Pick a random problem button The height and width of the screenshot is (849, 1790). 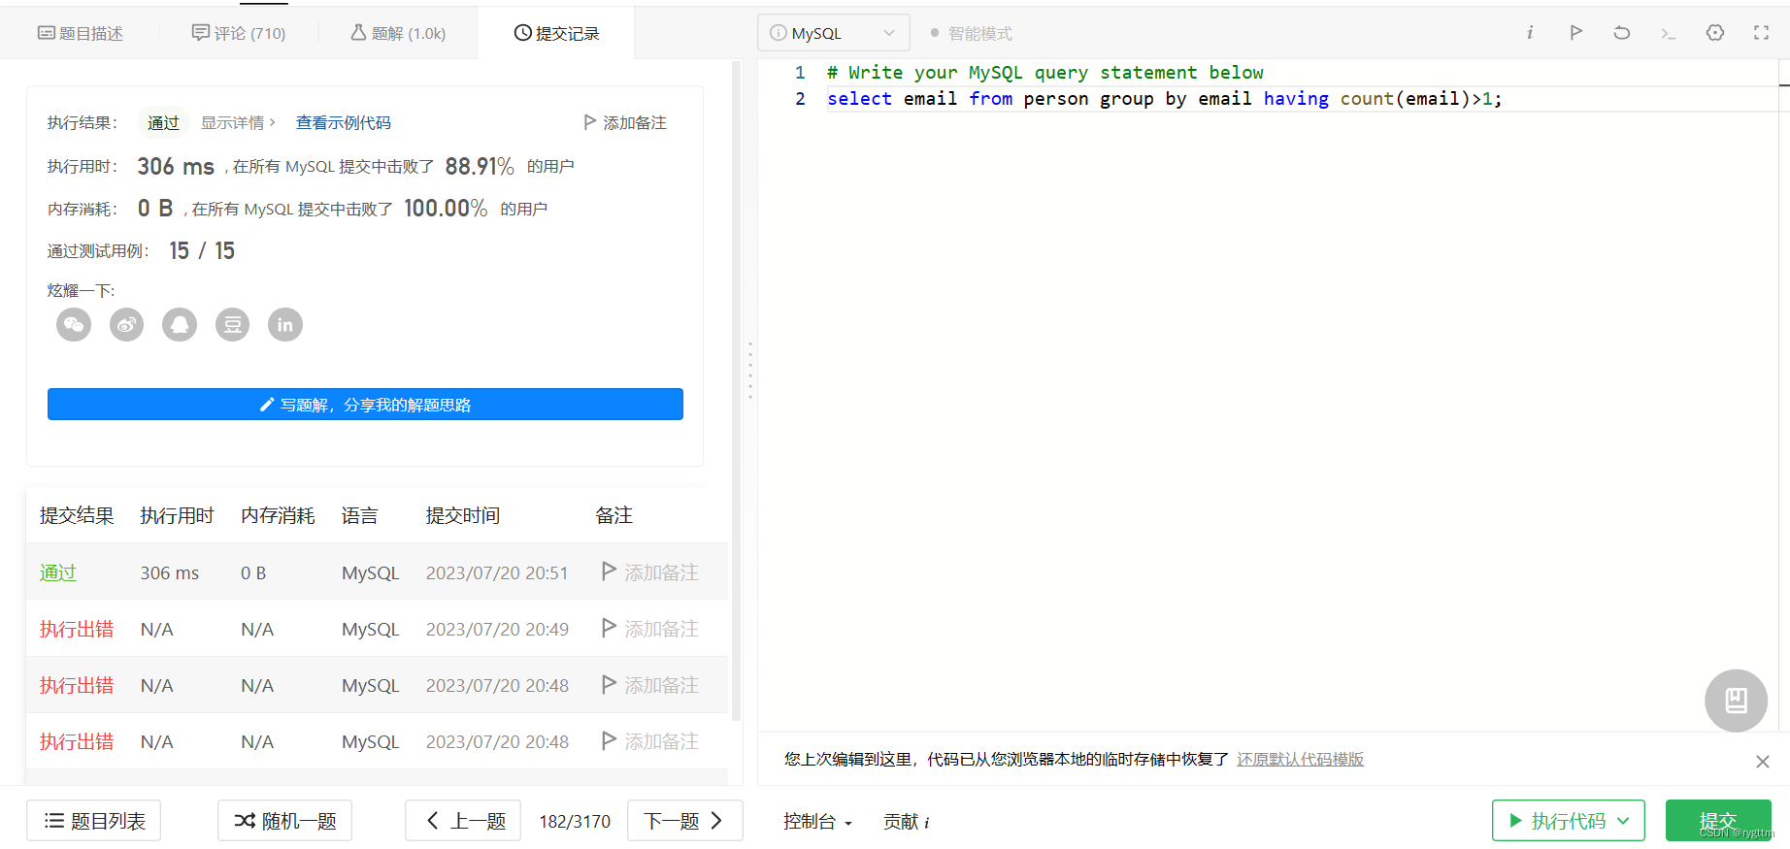coord(284,821)
